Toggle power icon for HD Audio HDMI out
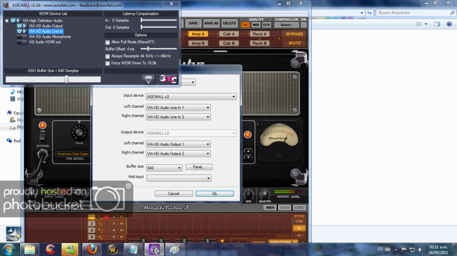The height and width of the screenshot is (256, 457). pos(20,42)
